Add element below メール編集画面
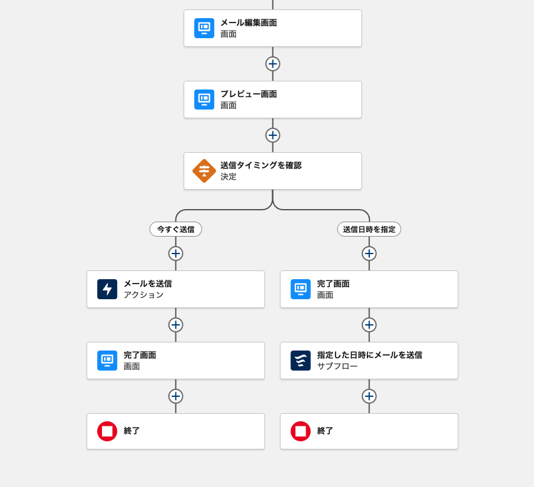534x487 pixels. pyautogui.click(x=272, y=64)
